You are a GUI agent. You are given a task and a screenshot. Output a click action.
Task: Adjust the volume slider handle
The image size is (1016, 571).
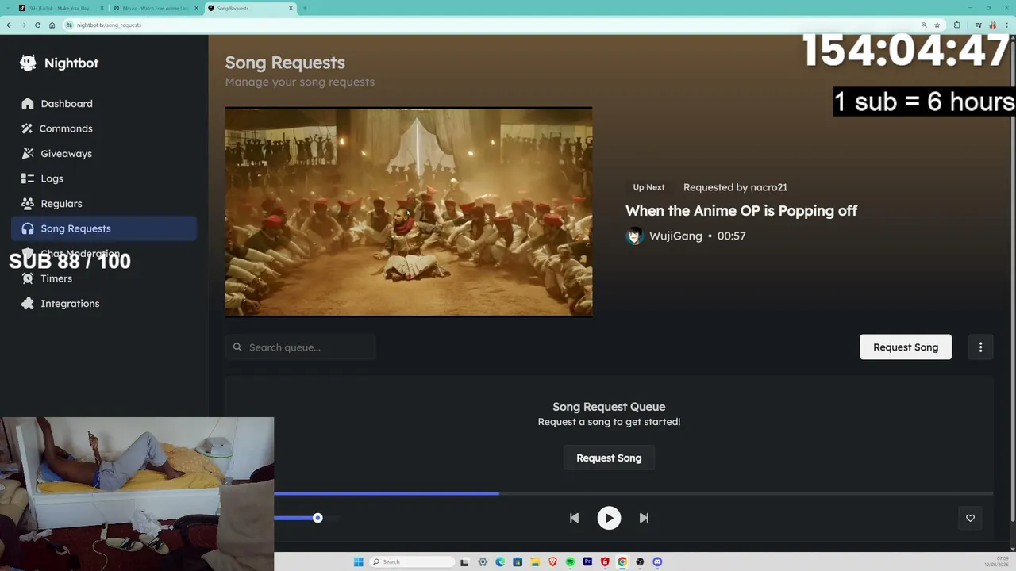click(317, 518)
